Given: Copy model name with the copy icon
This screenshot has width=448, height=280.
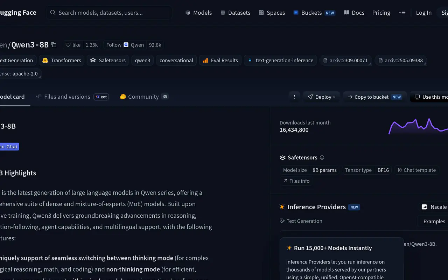Looking at the screenshot, I should pyautogui.click(x=54, y=45).
